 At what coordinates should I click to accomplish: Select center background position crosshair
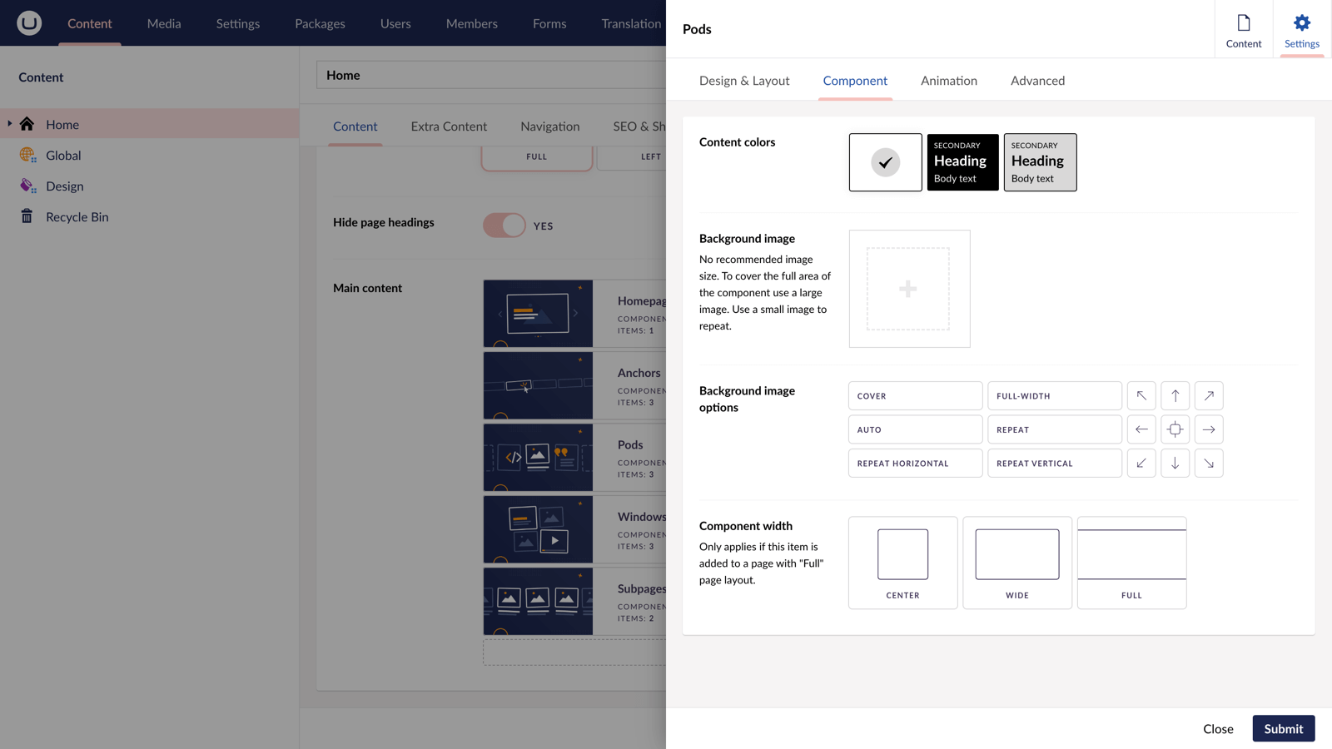pyautogui.click(x=1175, y=429)
